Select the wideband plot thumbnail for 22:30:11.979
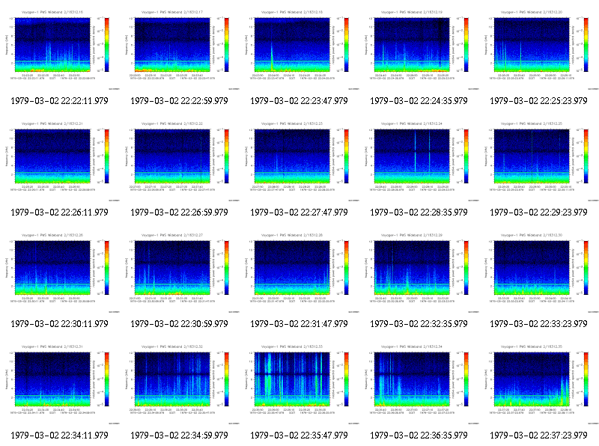 pyautogui.click(x=60, y=272)
